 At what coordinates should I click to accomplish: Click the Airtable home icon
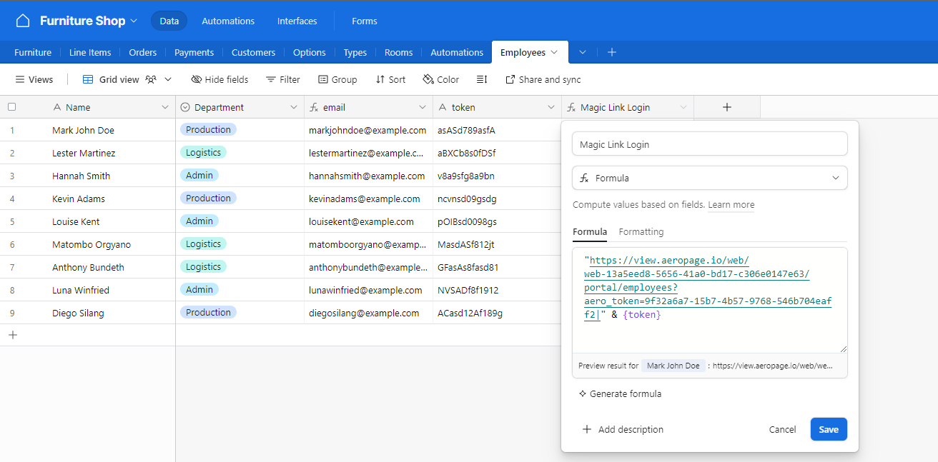pyautogui.click(x=23, y=21)
